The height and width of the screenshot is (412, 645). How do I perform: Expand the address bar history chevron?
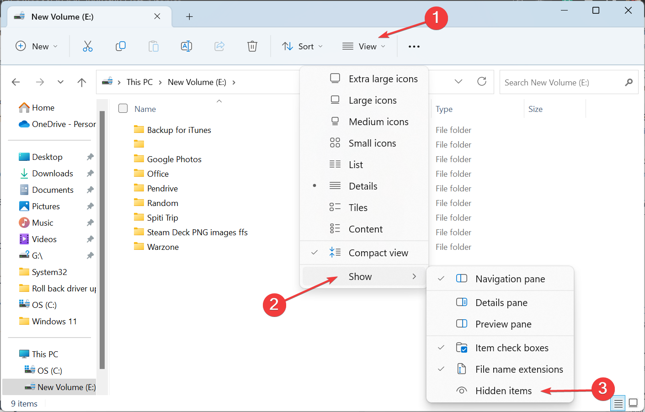[458, 82]
